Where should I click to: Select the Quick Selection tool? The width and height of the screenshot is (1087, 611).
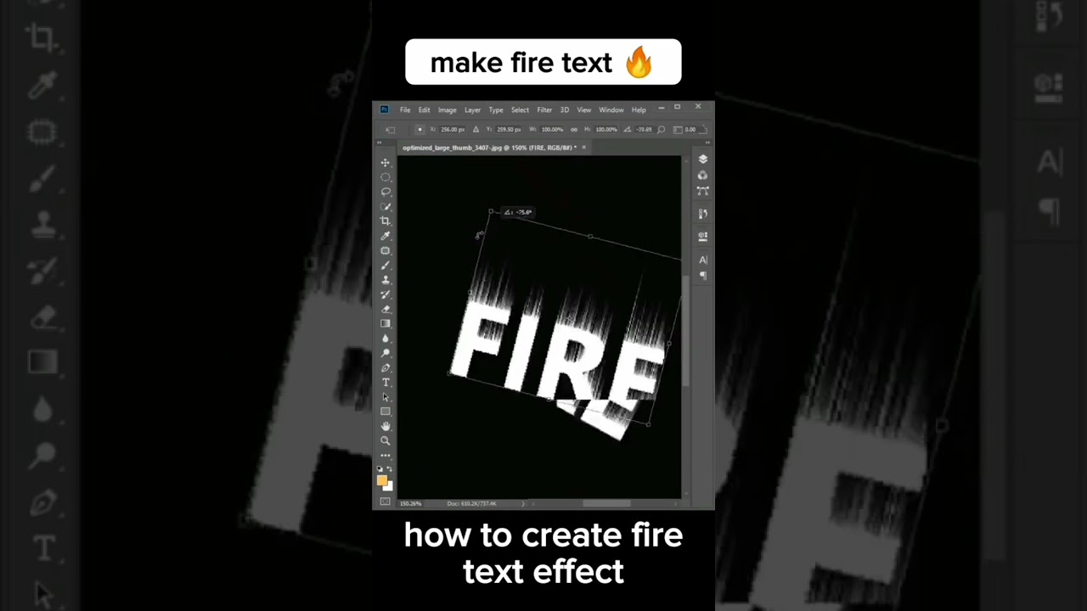coord(385,206)
